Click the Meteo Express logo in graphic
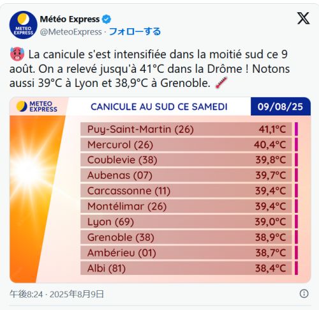Image resolution: width=319 pixels, height=310 pixels. coord(37,106)
